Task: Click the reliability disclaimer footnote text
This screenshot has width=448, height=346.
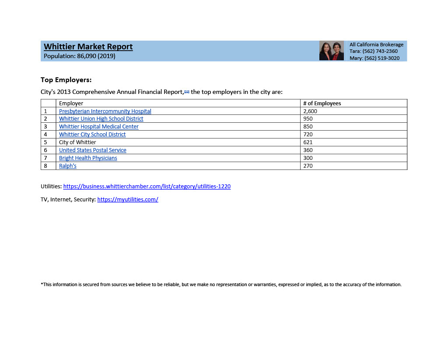Action: pos(221,284)
